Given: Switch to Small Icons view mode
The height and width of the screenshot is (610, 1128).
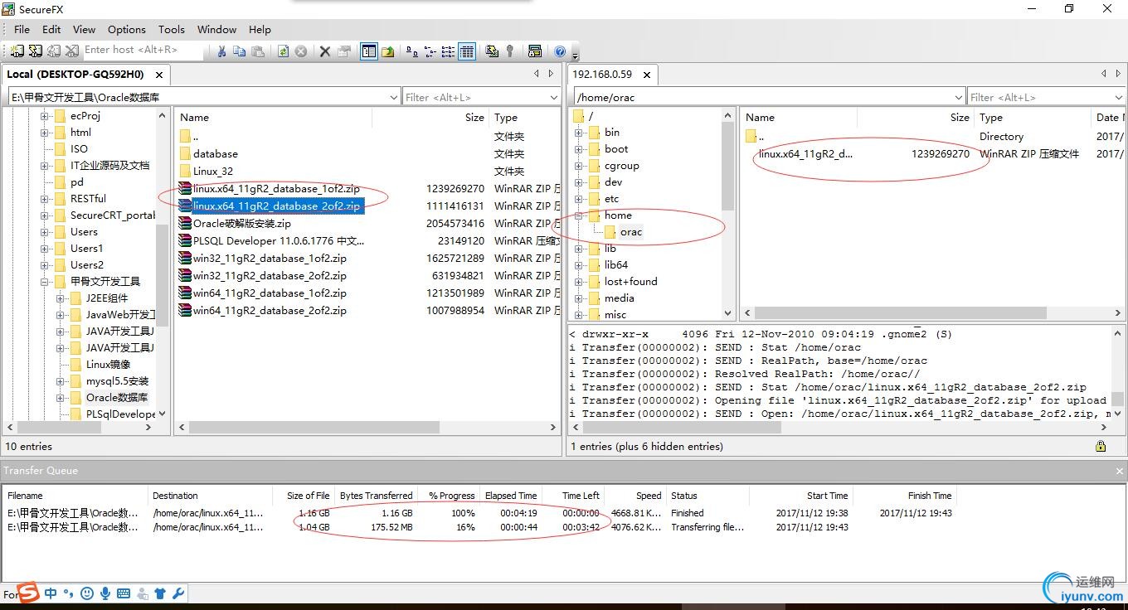Looking at the screenshot, I should (x=430, y=51).
